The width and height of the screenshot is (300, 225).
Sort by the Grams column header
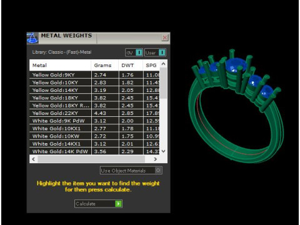point(105,66)
